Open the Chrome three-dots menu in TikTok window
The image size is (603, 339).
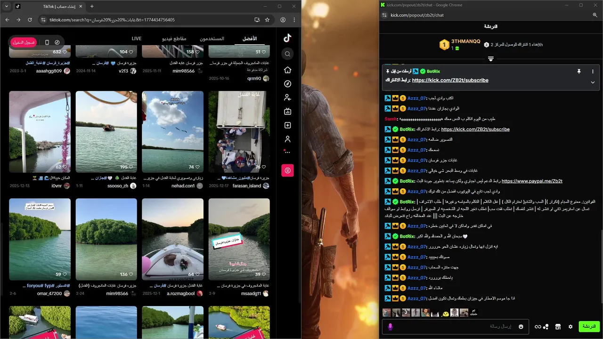pos(294,20)
